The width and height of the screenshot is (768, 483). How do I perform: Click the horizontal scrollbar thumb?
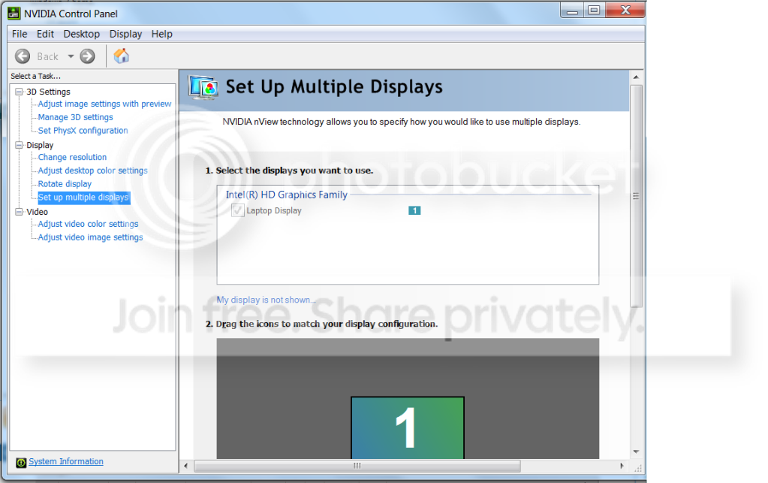click(357, 466)
